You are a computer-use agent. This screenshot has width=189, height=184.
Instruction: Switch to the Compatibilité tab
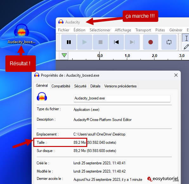coord(61,86)
